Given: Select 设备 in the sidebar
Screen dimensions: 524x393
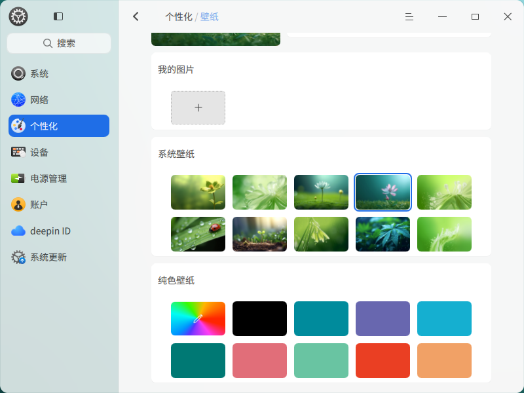Looking at the screenshot, I should point(59,152).
